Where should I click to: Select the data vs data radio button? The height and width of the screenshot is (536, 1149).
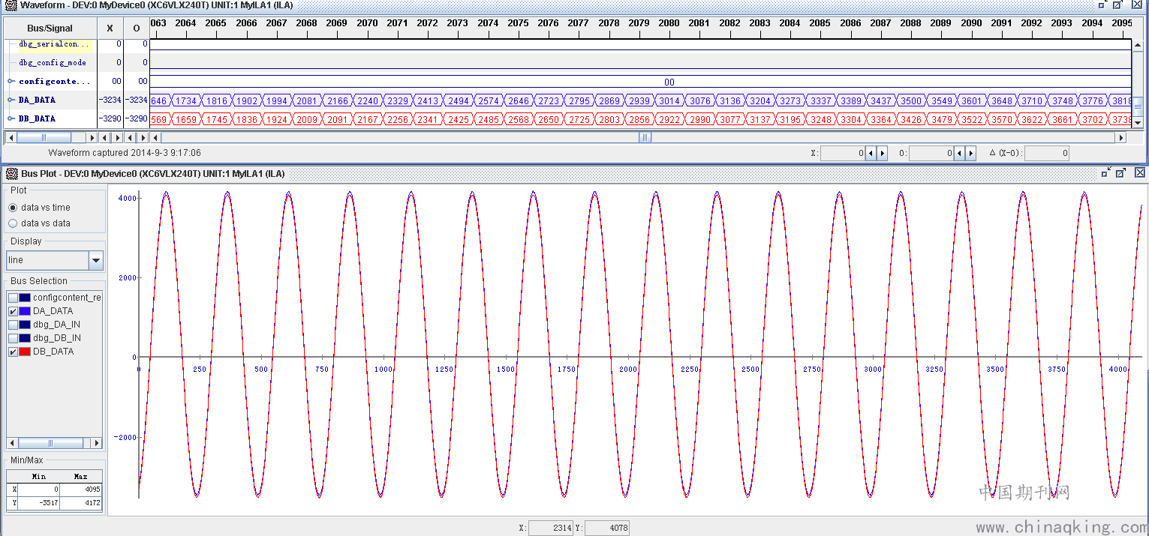coord(13,223)
